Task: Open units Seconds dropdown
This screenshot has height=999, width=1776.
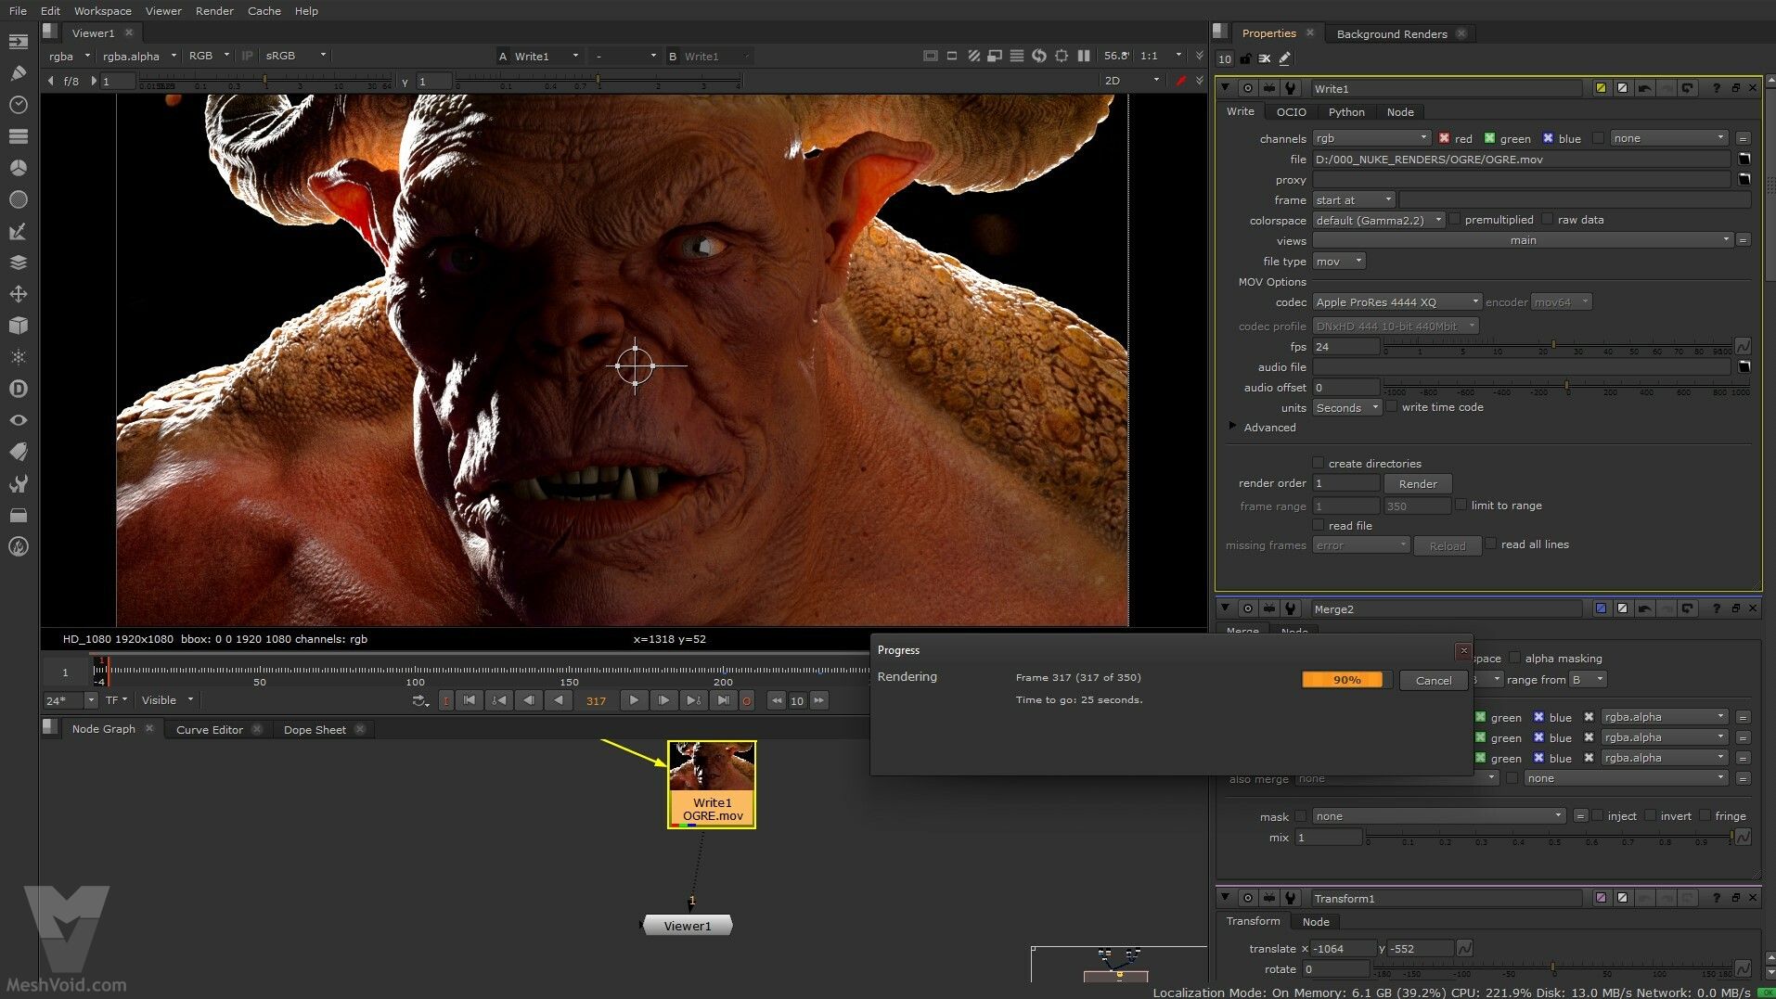Action: click(1347, 408)
